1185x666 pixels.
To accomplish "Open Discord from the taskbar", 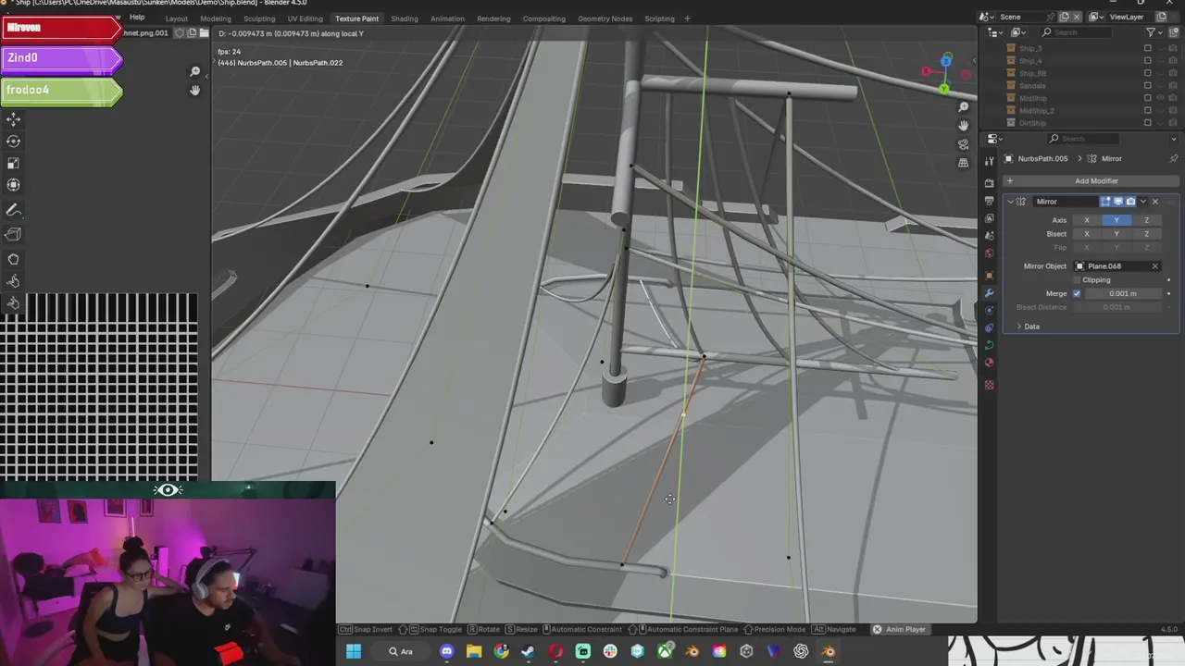I will [x=447, y=651].
